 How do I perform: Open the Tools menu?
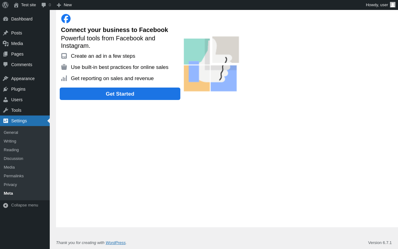coord(25,110)
